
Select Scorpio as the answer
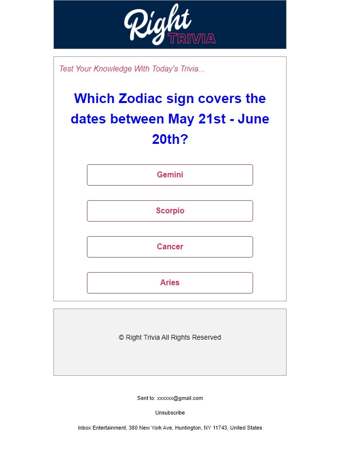click(x=170, y=211)
